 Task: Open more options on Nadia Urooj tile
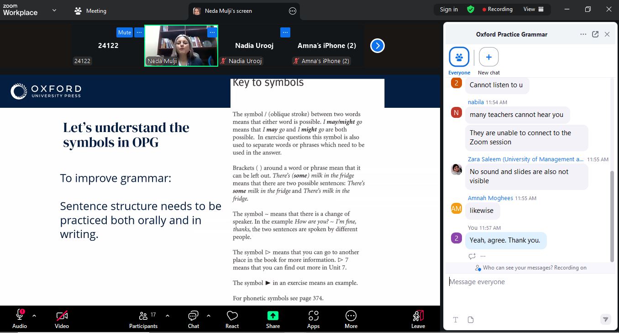tap(285, 32)
